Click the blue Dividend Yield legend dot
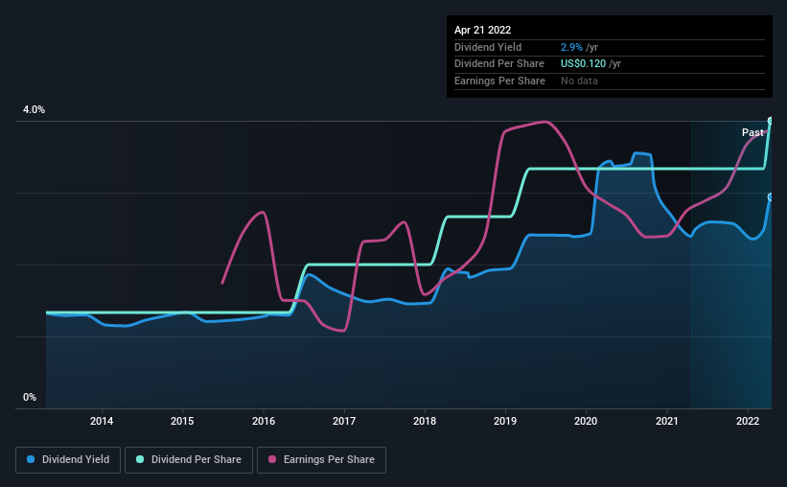787x487 pixels. pos(31,459)
